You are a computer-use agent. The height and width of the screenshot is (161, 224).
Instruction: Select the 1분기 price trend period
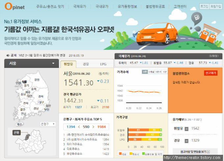[158, 72]
